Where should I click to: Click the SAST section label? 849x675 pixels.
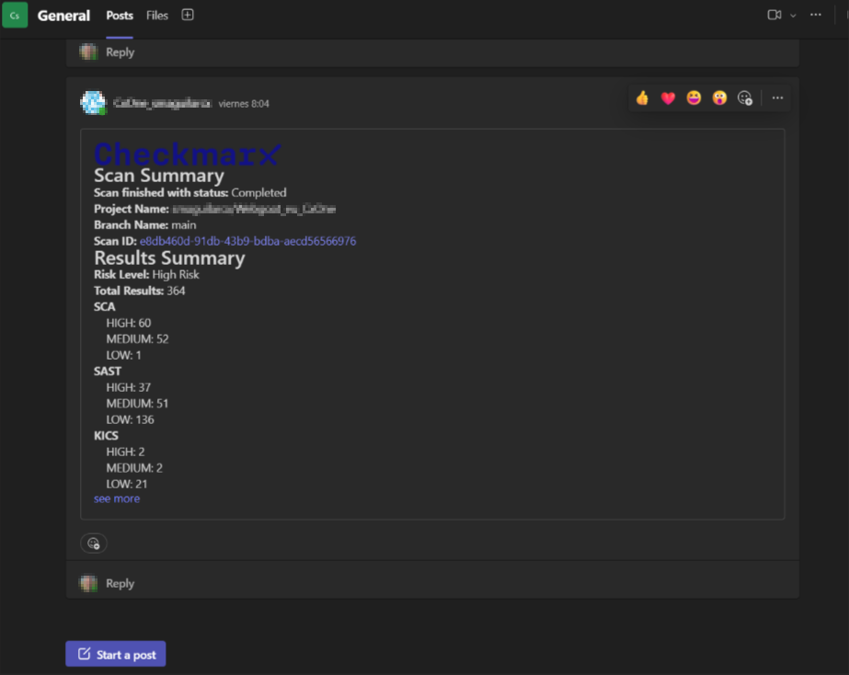pyautogui.click(x=108, y=372)
